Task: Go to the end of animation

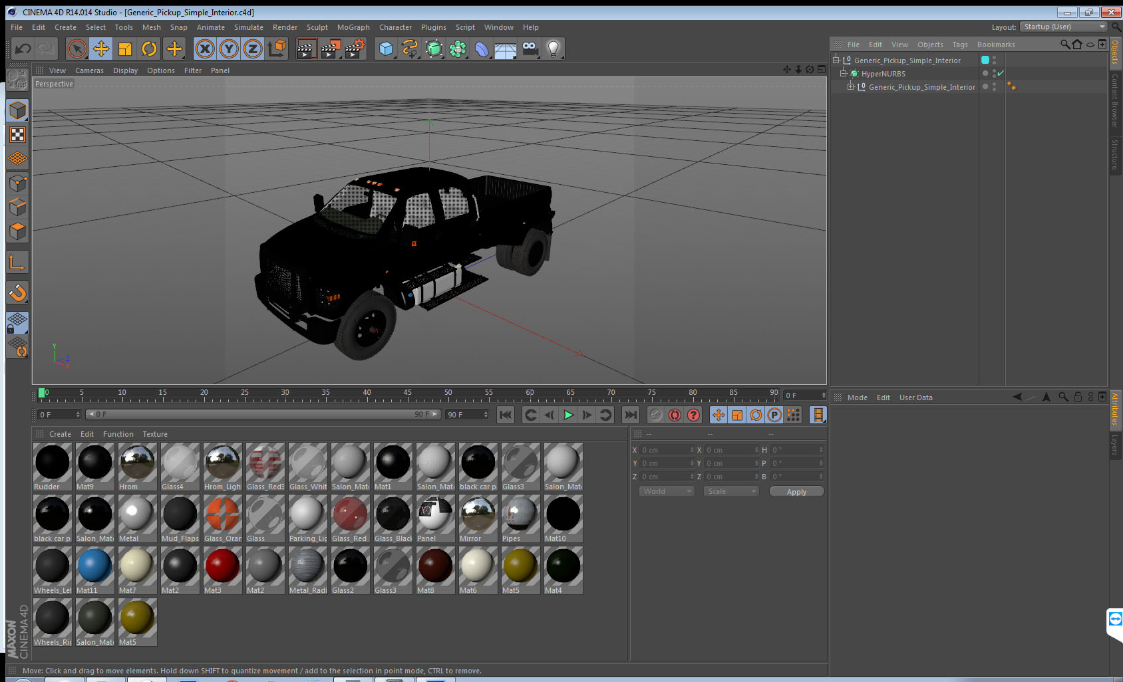Action: pos(630,415)
